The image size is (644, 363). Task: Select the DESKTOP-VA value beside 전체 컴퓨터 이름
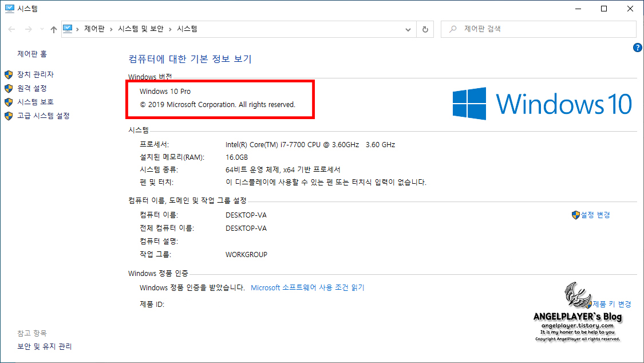coord(246,228)
